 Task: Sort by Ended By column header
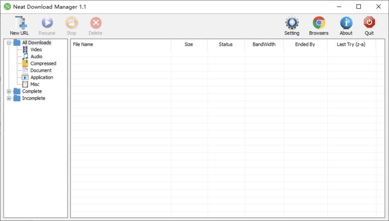coord(305,44)
